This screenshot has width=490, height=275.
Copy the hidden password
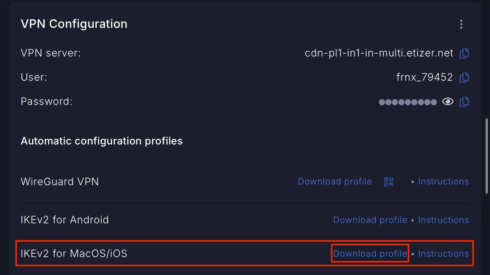pos(464,102)
